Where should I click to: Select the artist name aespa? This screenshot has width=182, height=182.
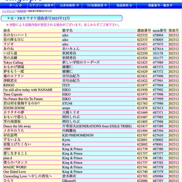click(66, 108)
